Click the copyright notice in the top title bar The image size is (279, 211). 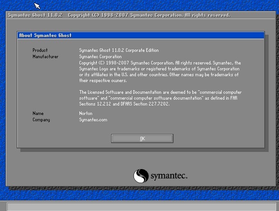coord(149,15)
